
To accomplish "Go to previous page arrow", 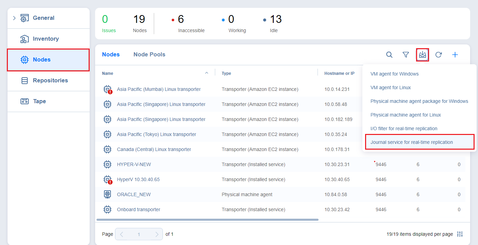I will tap(121, 234).
